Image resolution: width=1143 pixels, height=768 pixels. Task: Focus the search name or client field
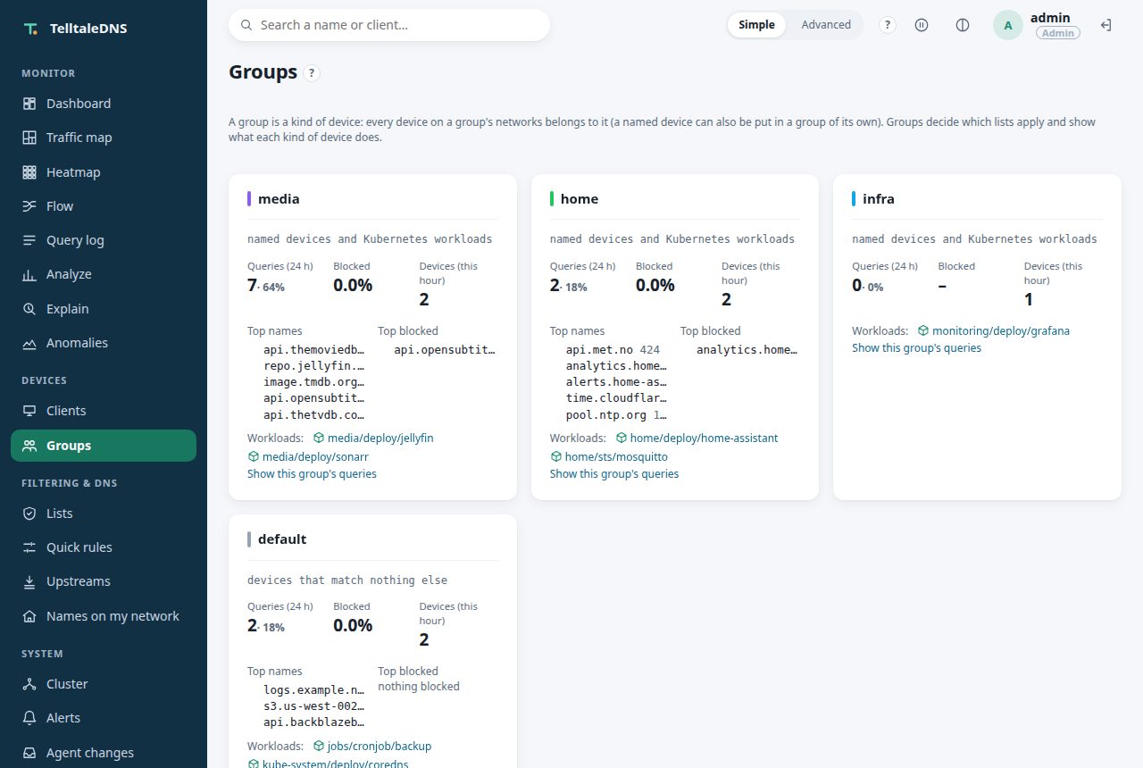pos(389,25)
